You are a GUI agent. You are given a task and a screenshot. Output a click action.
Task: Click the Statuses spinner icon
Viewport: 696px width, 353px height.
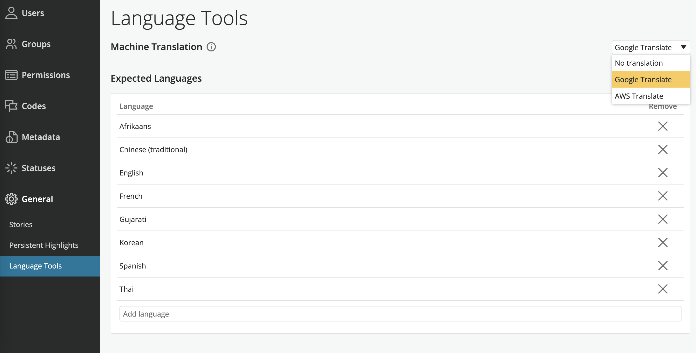click(11, 168)
